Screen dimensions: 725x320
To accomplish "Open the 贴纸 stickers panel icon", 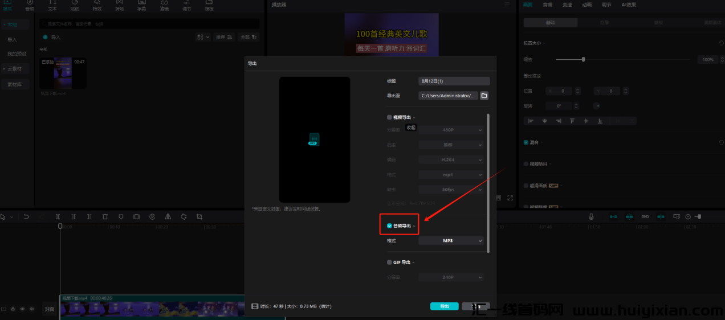I will pyautogui.click(x=75, y=5).
